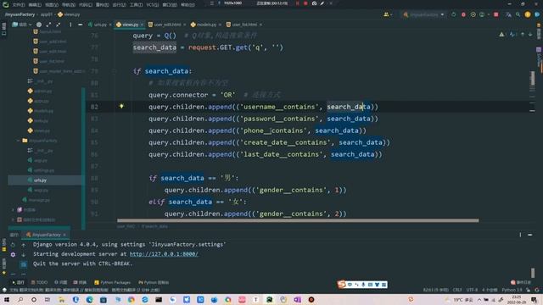Go to the previous highlighted error (up arrow)
The height and width of the screenshot is (305, 543).
[523, 34]
